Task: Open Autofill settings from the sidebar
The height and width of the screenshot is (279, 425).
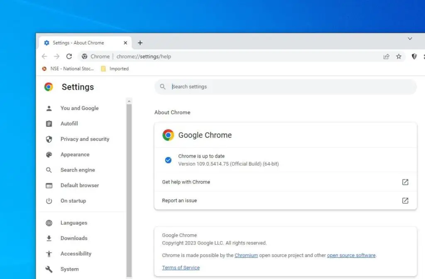Action: [69, 123]
